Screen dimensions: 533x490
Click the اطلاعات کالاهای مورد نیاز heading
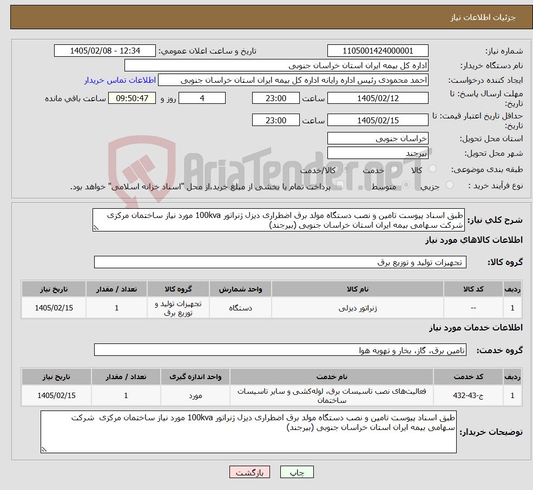[x=474, y=240]
